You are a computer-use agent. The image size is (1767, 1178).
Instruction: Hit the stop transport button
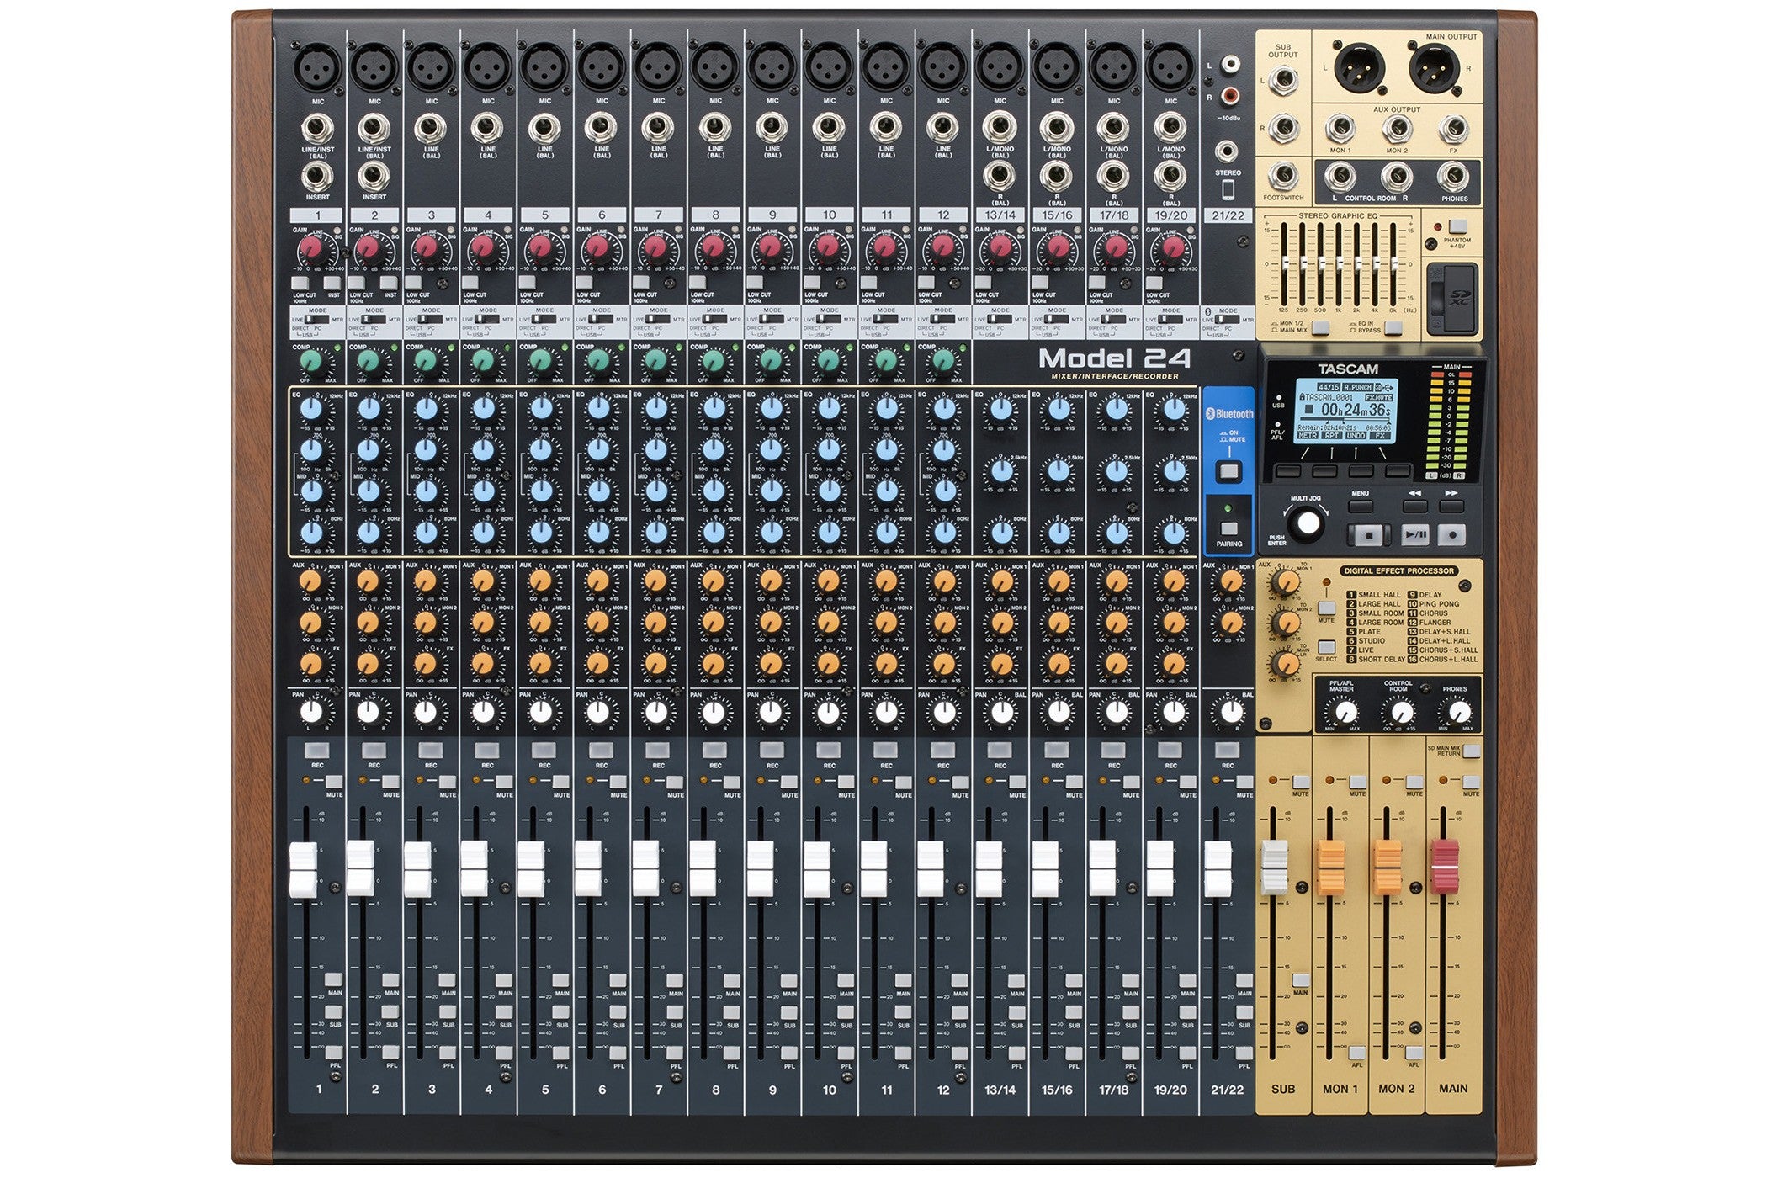coord(1368,533)
